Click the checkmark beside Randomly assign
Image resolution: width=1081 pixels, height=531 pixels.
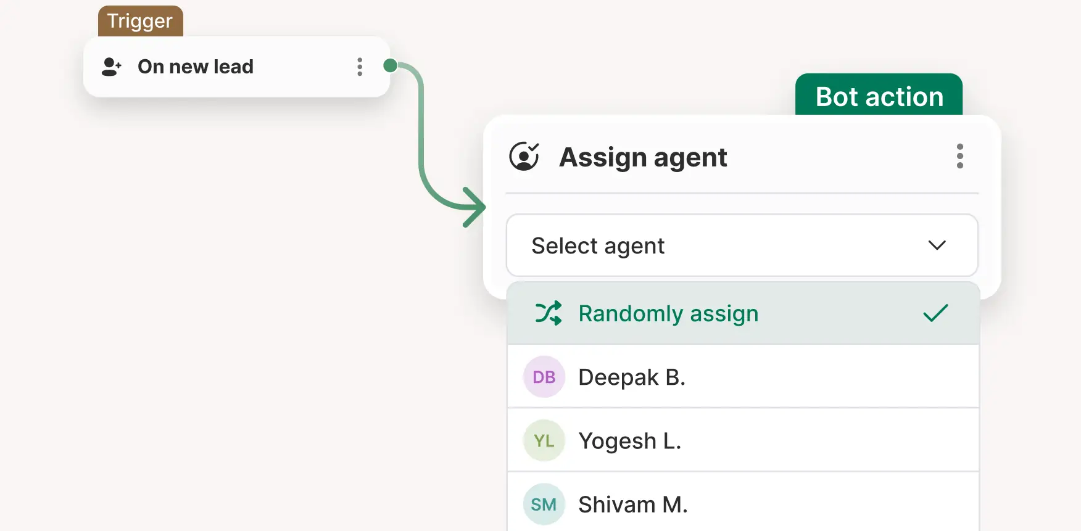936,313
